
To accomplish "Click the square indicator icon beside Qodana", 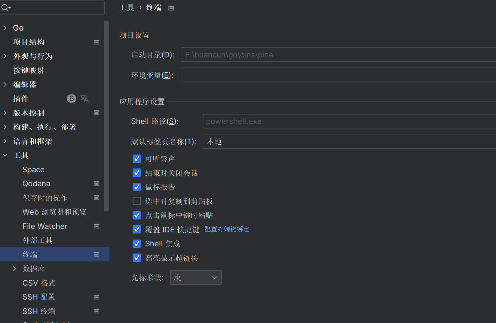I will 96,184.
